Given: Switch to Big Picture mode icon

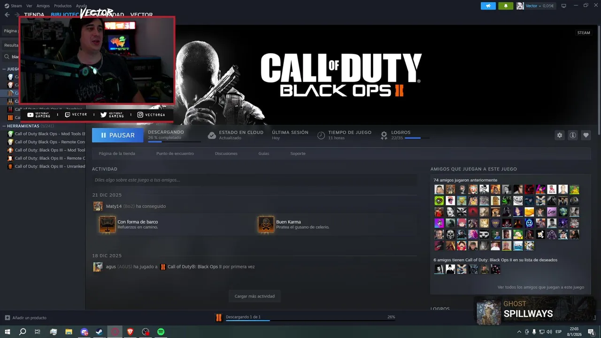Looking at the screenshot, I should (x=563, y=6).
